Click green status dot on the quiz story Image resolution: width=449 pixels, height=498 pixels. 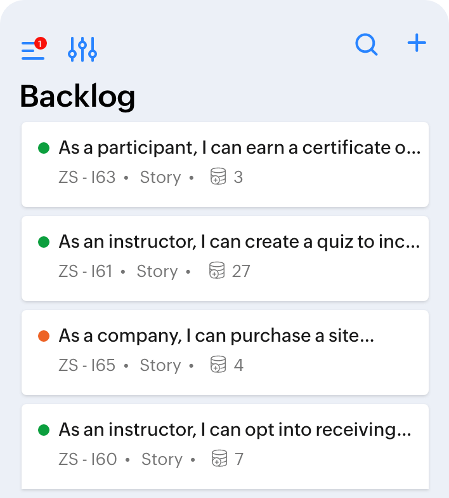(x=44, y=242)
